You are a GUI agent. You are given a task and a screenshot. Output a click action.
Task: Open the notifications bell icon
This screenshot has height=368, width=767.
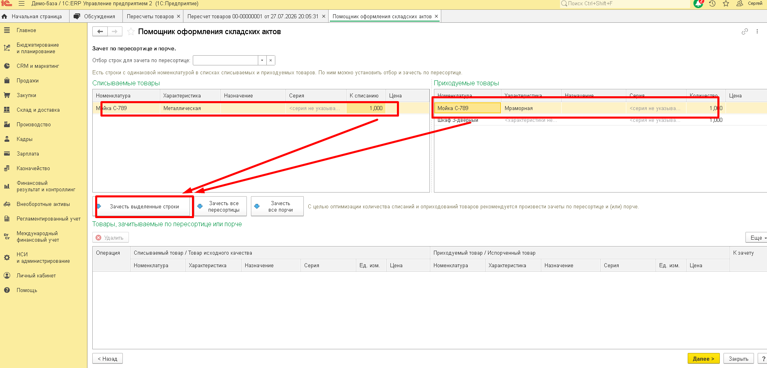click(x=698, y=4)
